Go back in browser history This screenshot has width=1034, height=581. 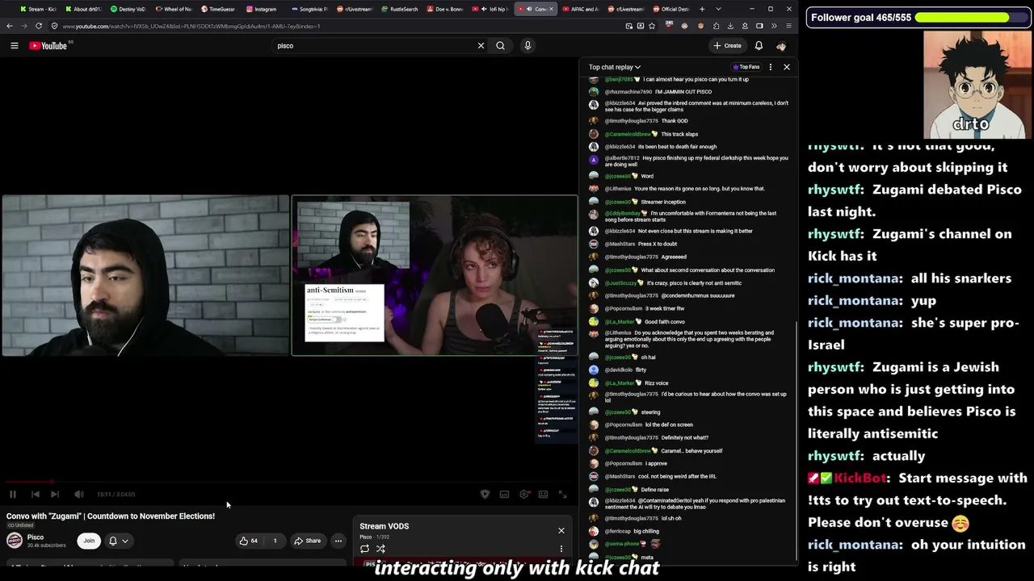(x=10, y=26)
